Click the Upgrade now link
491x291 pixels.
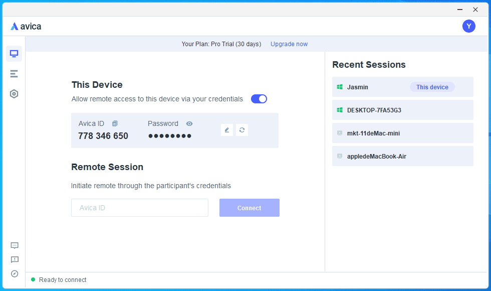(289, 44)
